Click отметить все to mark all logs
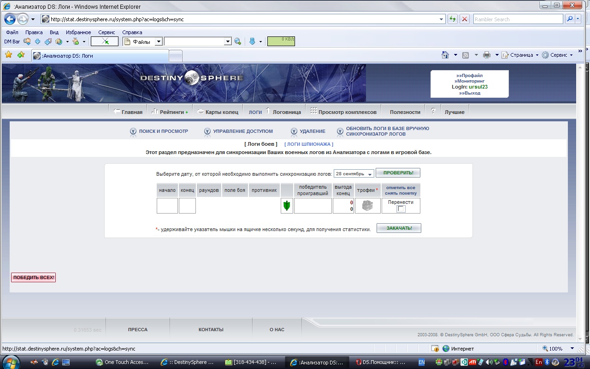The image size is (590, 369). click(x=401, y=188)
